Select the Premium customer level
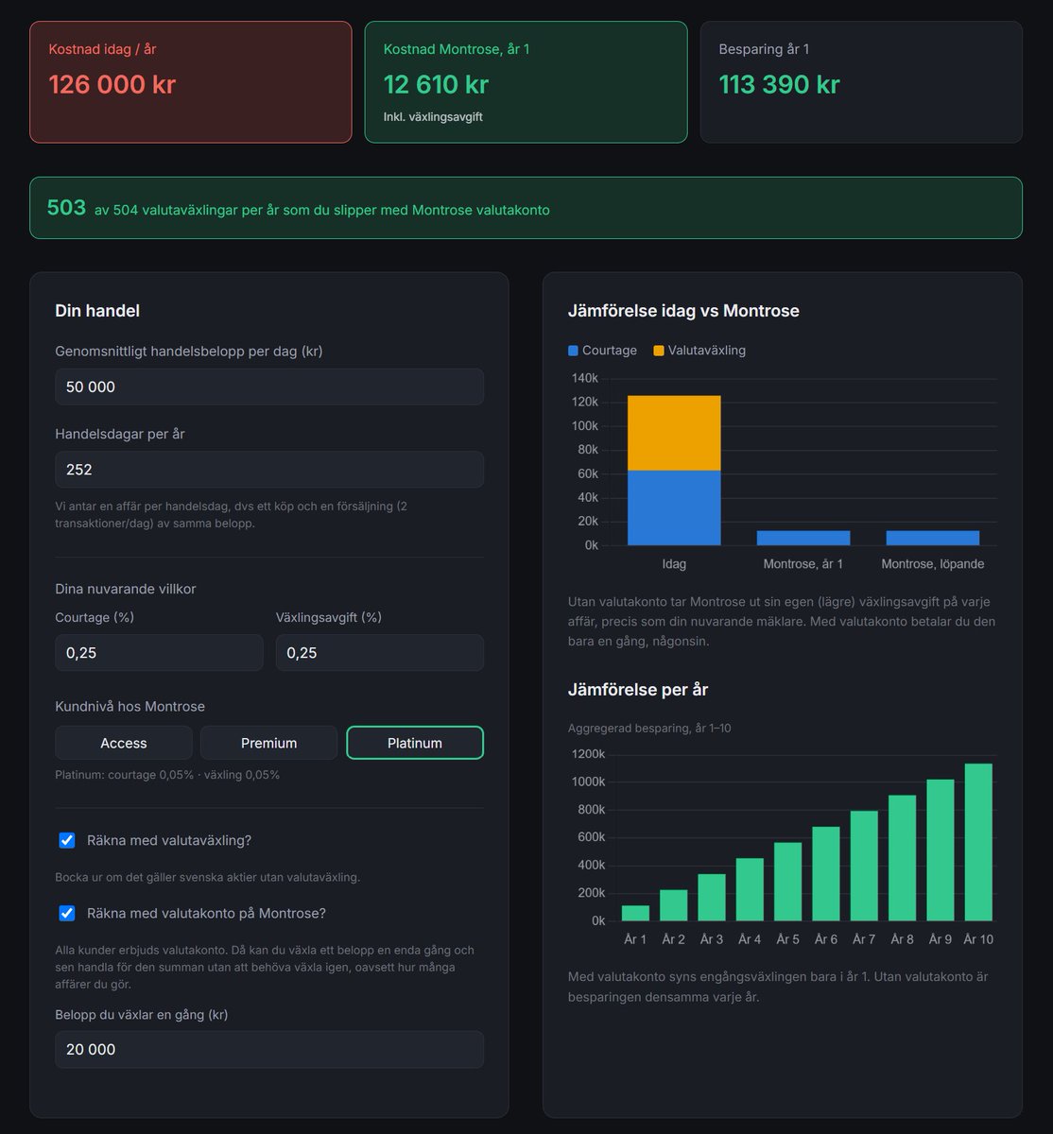1053x1134 pixels. [x=269, y=743]
